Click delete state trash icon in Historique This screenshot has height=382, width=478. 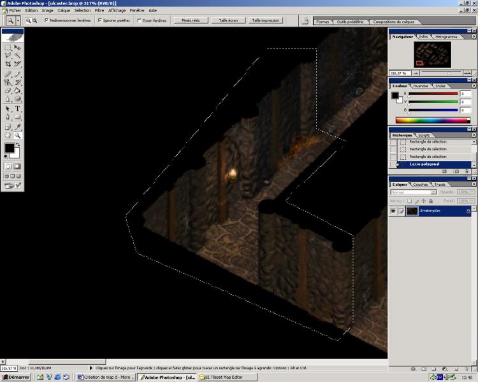tap(467, 171)
